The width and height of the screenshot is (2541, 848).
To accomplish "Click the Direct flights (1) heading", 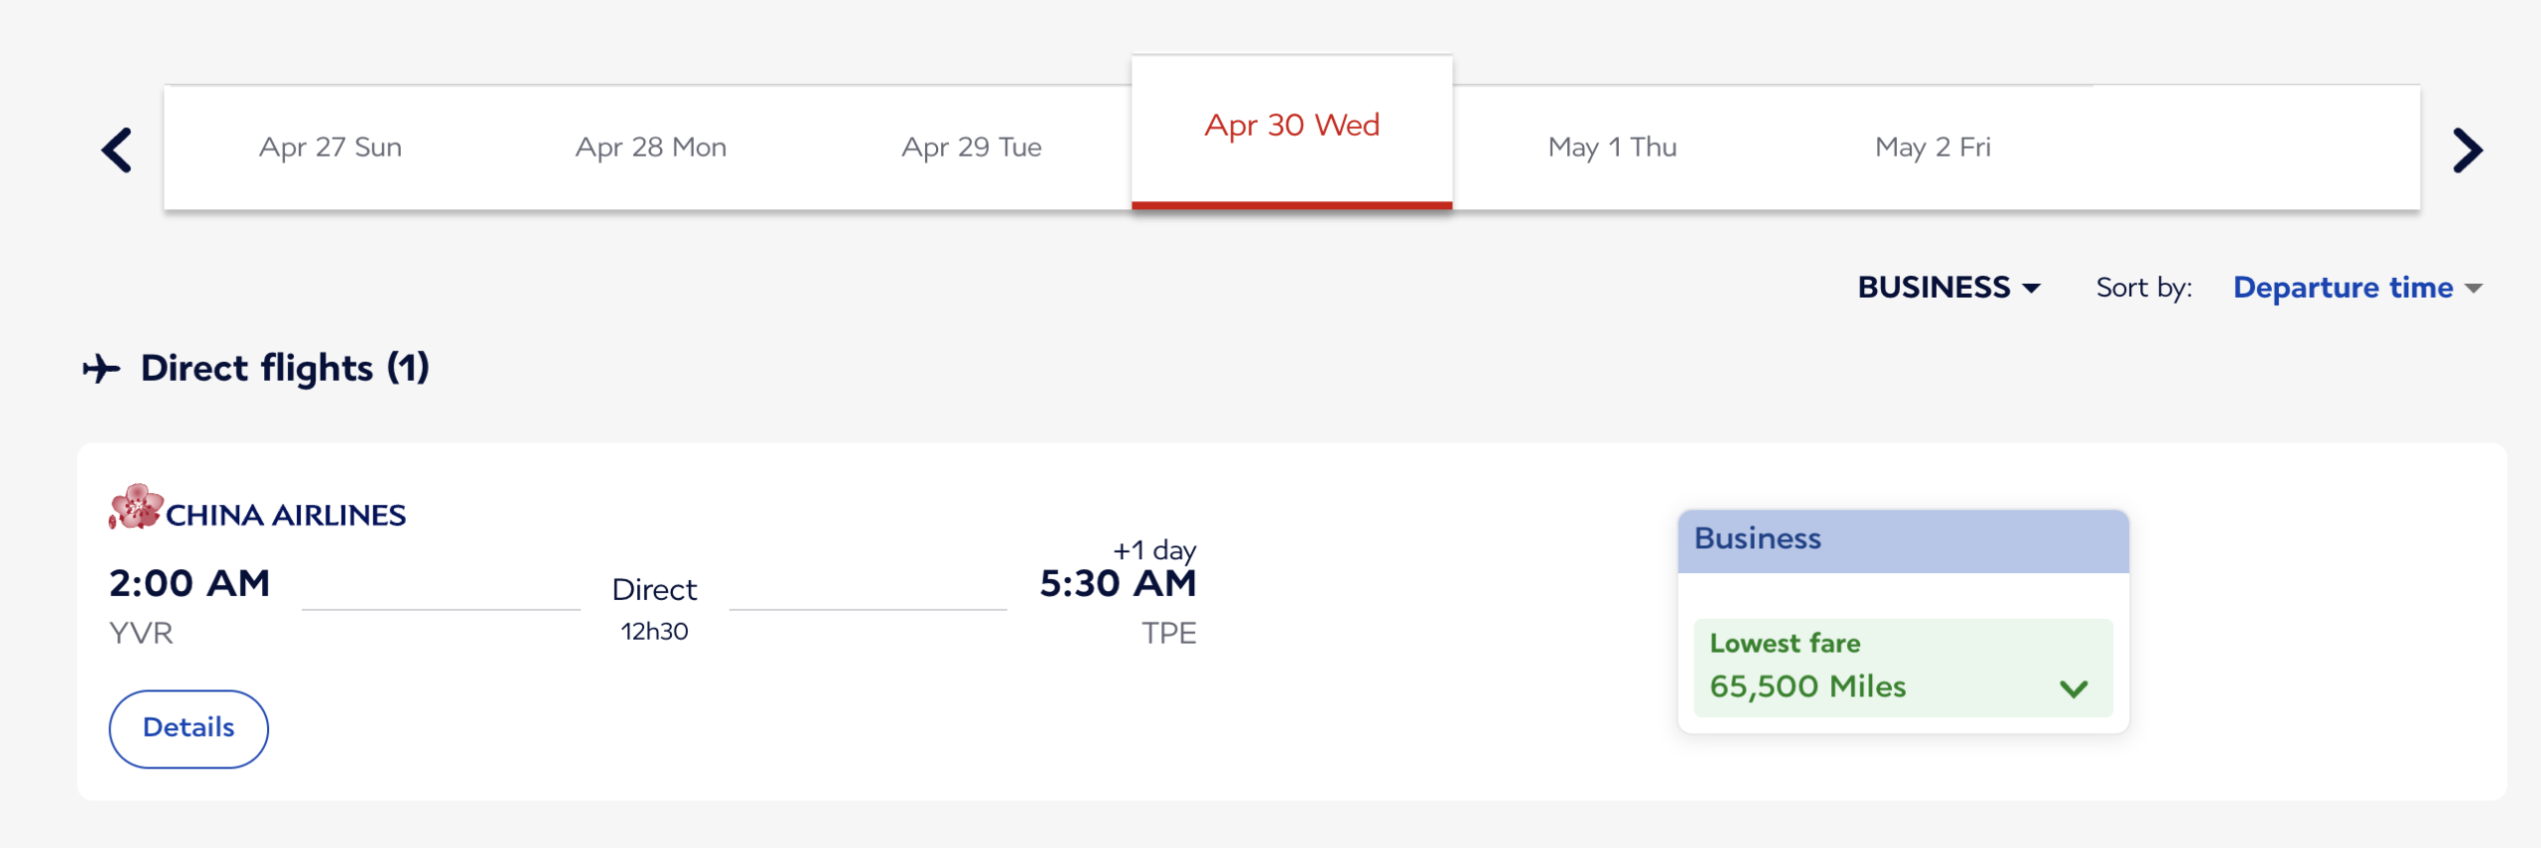I will point(284,368).
